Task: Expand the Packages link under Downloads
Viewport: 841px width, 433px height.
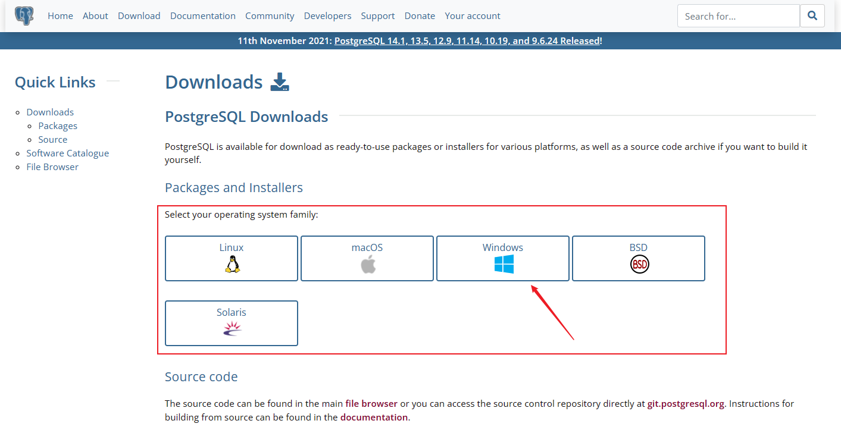Action: [57, 125]
